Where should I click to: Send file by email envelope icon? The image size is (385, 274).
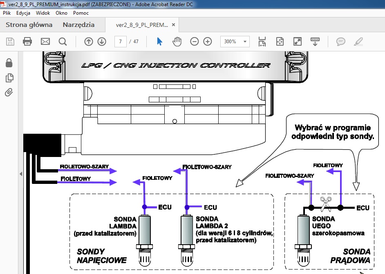click(45, 41)
